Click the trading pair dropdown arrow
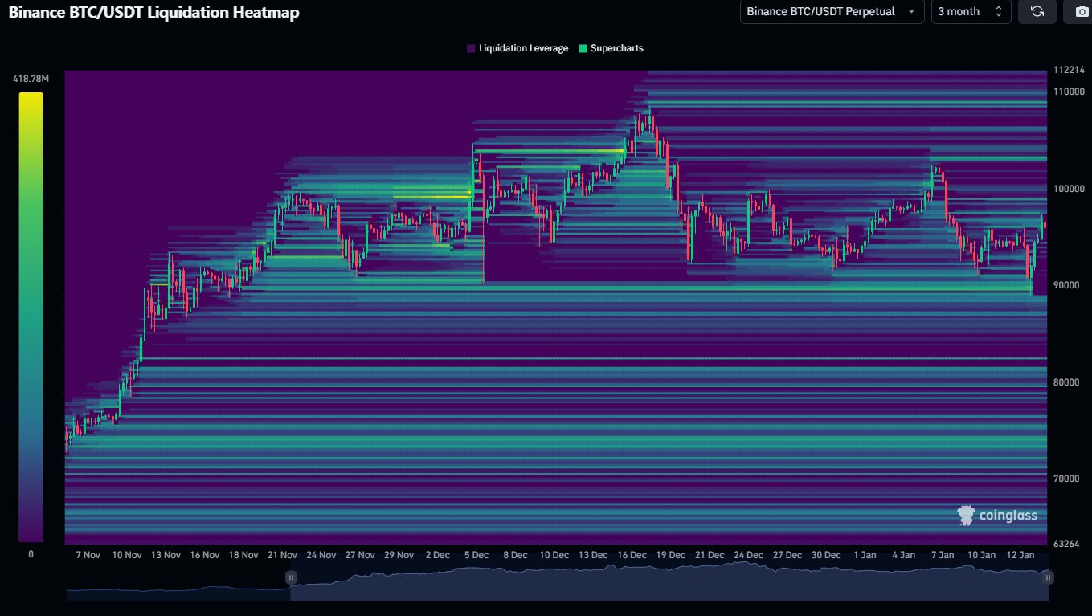The width and height of the screenshot is (1092, 616). (x=910, y=12)
